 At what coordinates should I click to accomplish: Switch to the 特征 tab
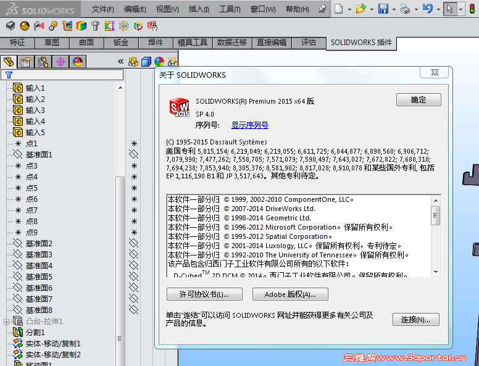click(x=17, y=43)
